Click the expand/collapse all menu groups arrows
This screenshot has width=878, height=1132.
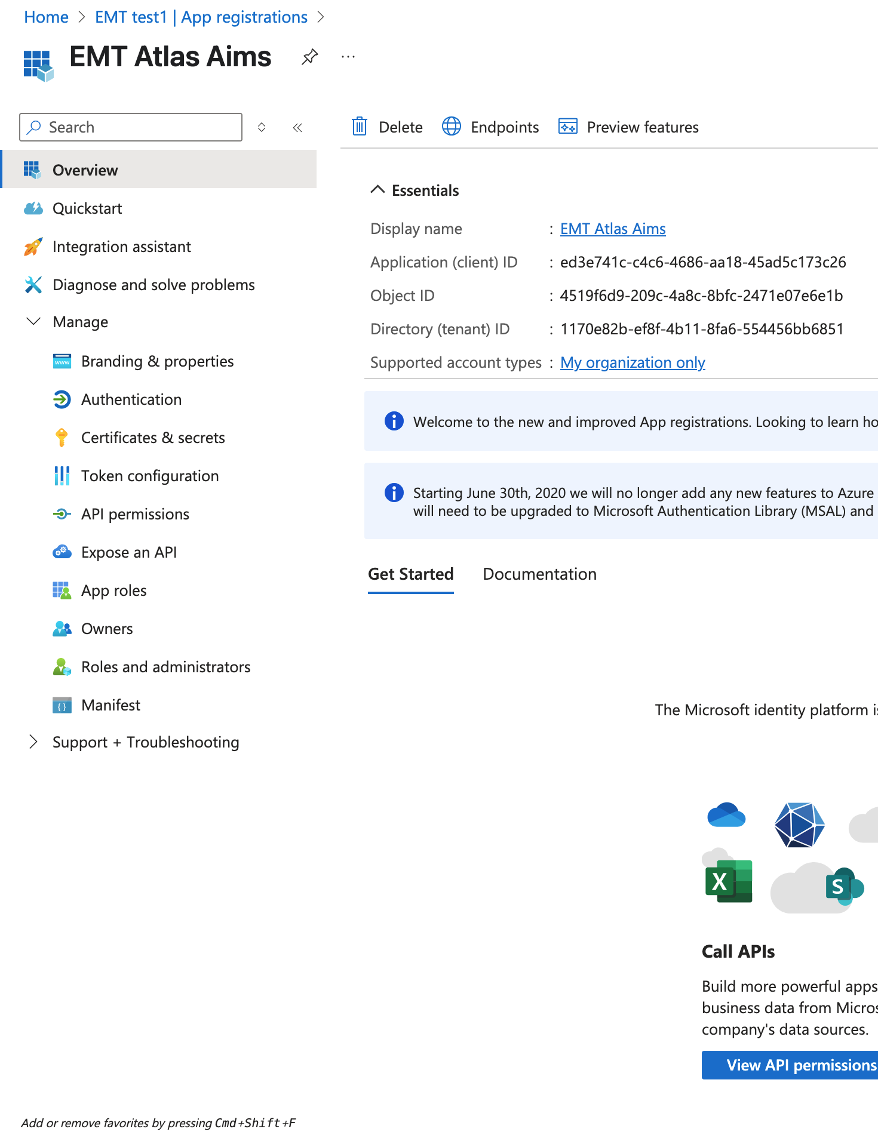click(x=262, y=127)
